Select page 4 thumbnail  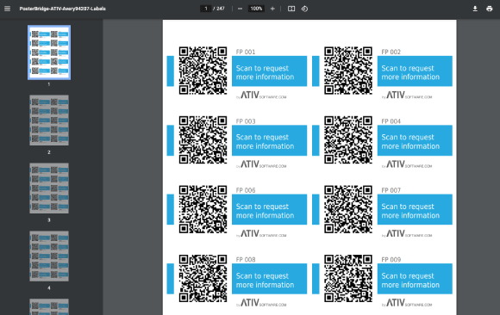[49, 256]
